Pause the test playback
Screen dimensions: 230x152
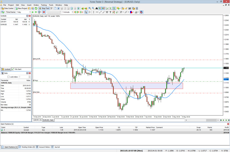click(x=44, y=12)
